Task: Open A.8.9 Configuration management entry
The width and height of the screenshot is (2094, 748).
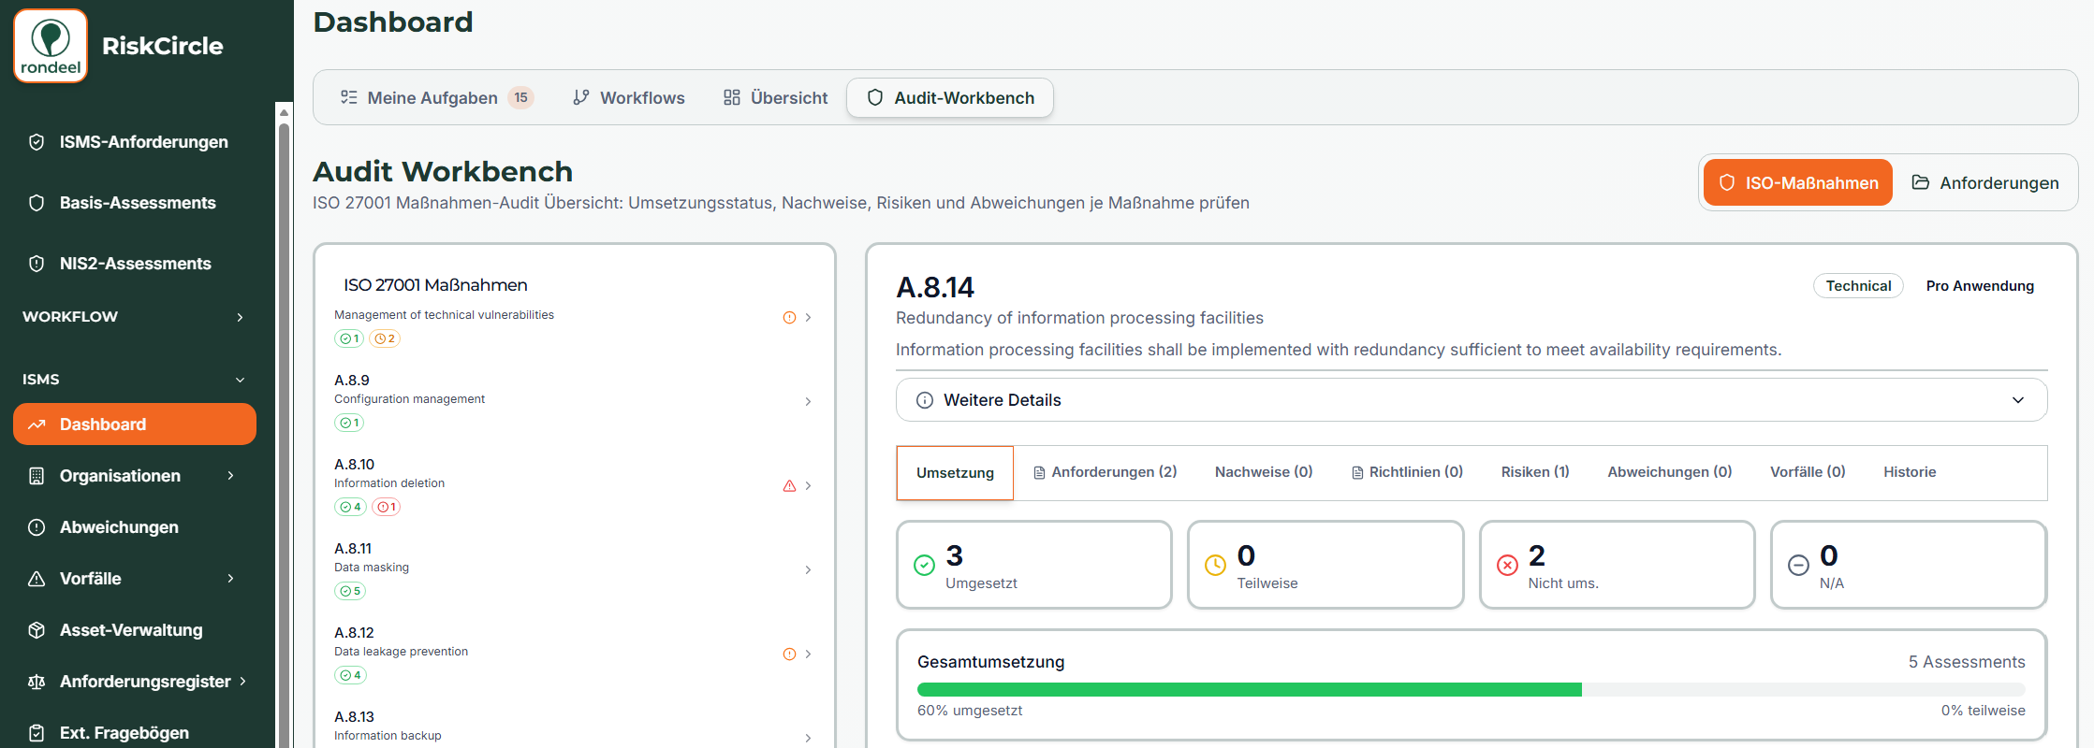Action: 573,401
